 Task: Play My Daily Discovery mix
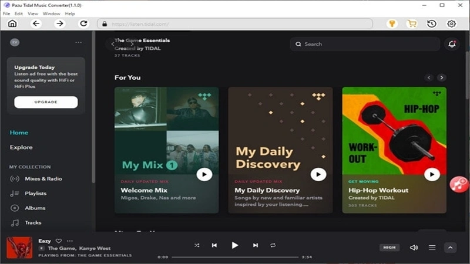tap(318, 174)
